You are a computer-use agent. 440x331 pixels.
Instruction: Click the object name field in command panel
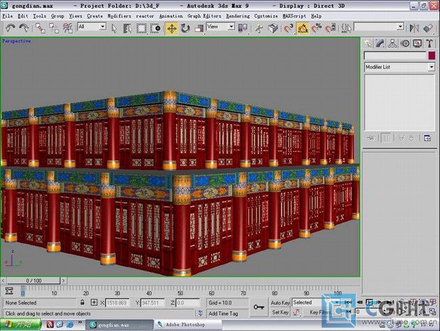coord(395,56)
